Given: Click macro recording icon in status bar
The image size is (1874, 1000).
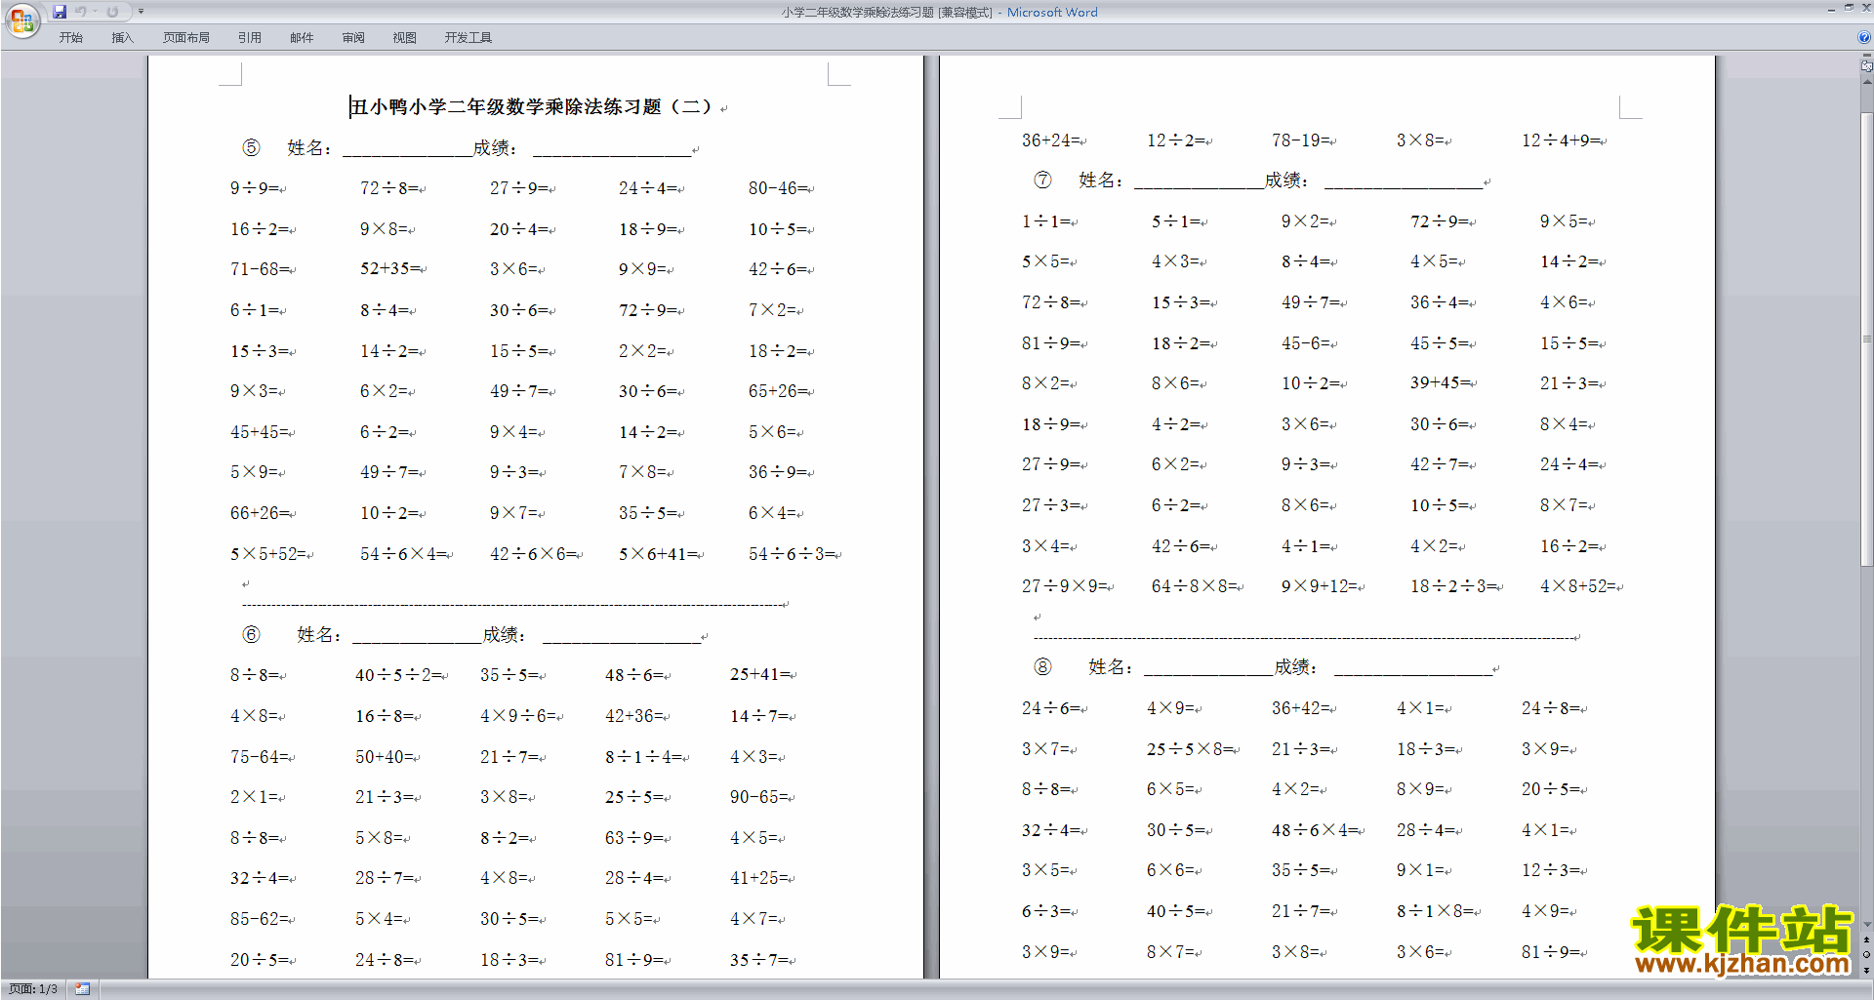Looking at the screenshot, I should coord(83,989).
